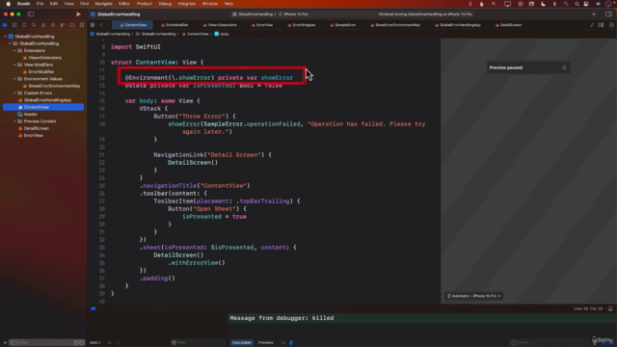Collapse the Extensions group
This screenshot has height=347, width=617.
(x=14, y=50)
